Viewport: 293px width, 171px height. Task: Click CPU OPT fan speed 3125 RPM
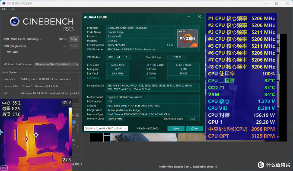(263, 136)
